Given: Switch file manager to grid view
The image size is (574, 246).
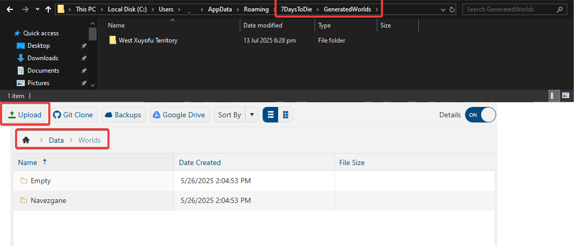Looking at the screenshot, I should [285, 115].
